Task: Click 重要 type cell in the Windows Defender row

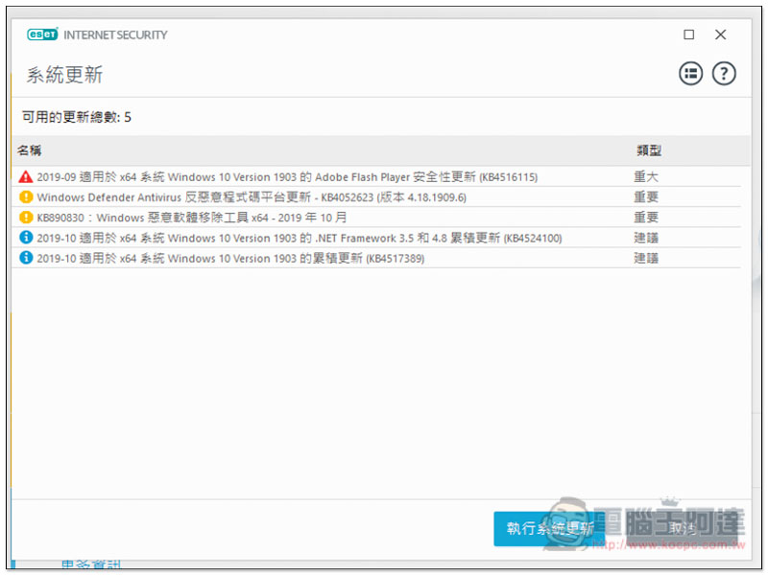Action: 646,197
